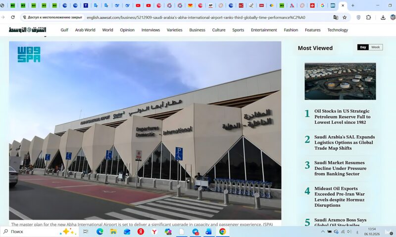The height and width of the screenshot is (237, 396).
Task: Switch to the blue T icon tab
Action: 86,5
